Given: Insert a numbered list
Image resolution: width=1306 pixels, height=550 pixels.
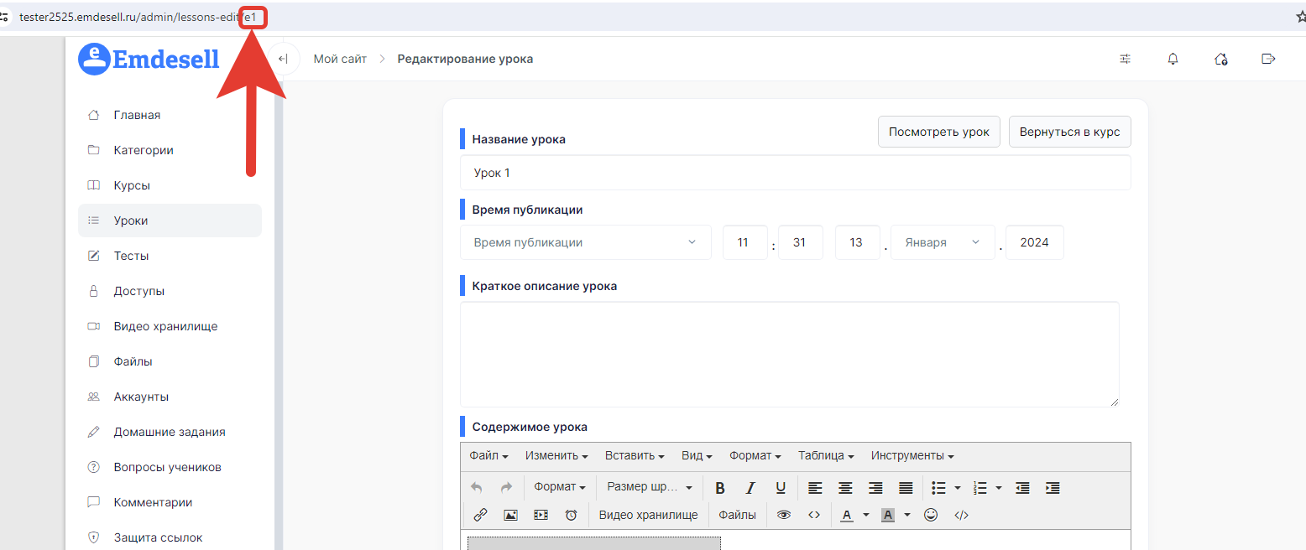Looking at the screenshot, I should [979, 487].
